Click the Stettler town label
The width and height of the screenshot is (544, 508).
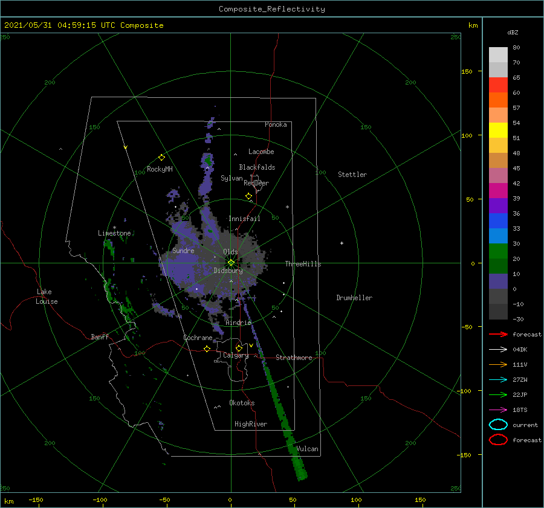pyautogui.click(x=352, y=175)
